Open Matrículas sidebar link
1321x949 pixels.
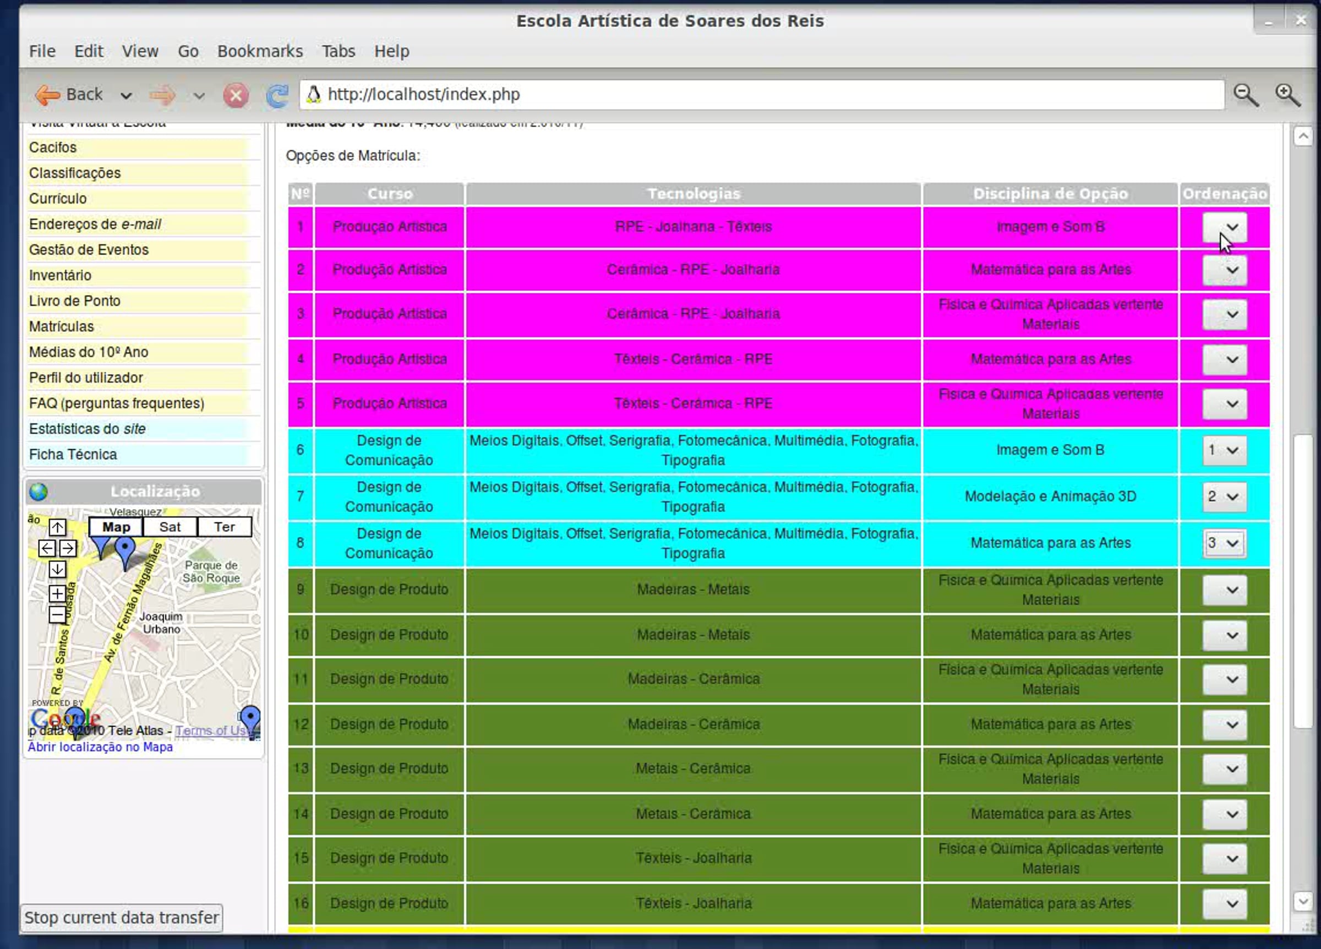[61, 327]
